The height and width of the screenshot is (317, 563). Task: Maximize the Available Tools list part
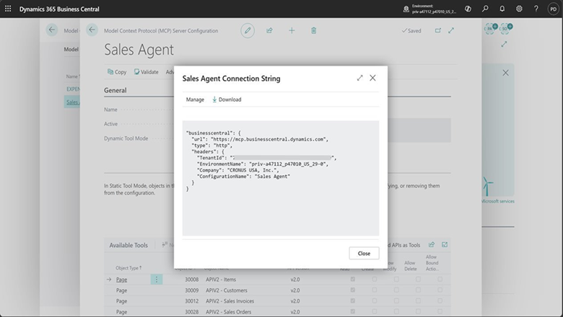pyautogui.click(x=445, y=245)
